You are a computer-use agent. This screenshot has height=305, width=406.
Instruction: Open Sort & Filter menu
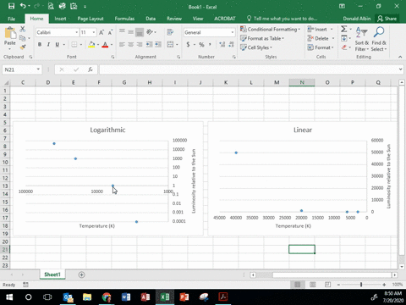coord(362,39)
